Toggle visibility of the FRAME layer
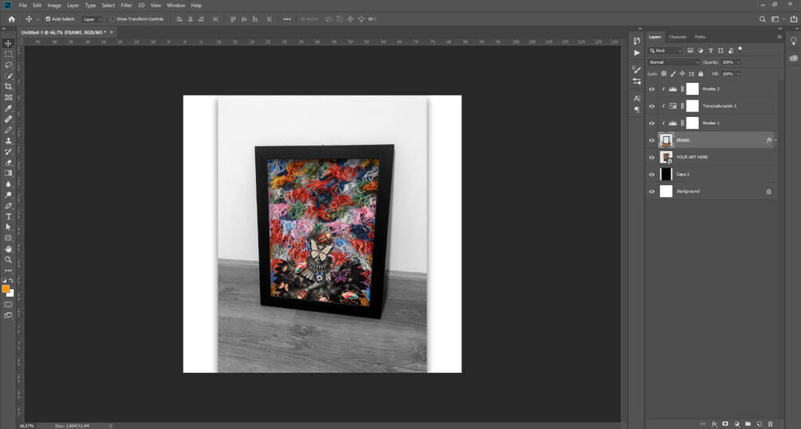Screen dimensions: 801x429 651,140
